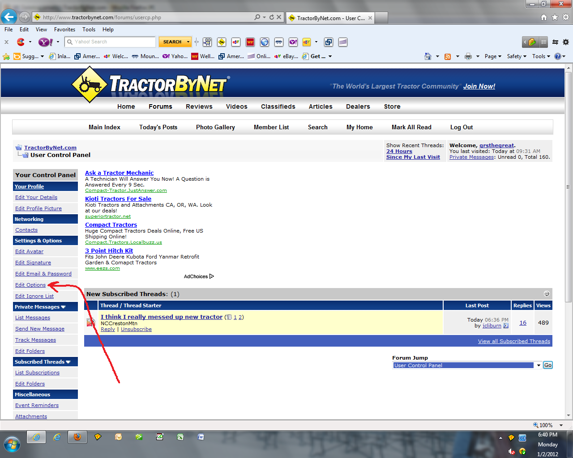Expand the zoom level 100% dropdown

(x=561, y=425)
